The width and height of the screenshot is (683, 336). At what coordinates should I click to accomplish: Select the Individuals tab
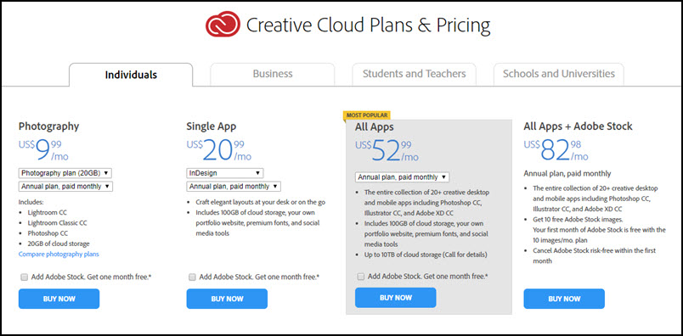point(131,75)
